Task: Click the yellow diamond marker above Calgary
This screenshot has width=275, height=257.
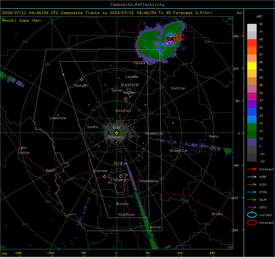Action: point(121,176)
